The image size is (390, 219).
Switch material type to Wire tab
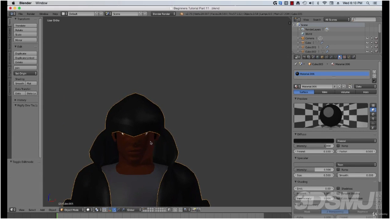[x=325, y=92]
